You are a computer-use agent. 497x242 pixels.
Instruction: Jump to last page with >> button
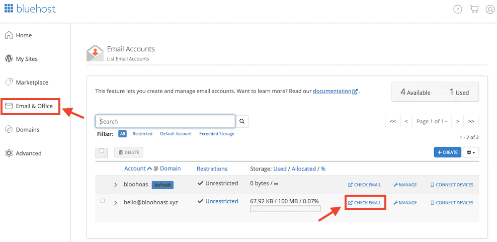(x=471, y=121)
